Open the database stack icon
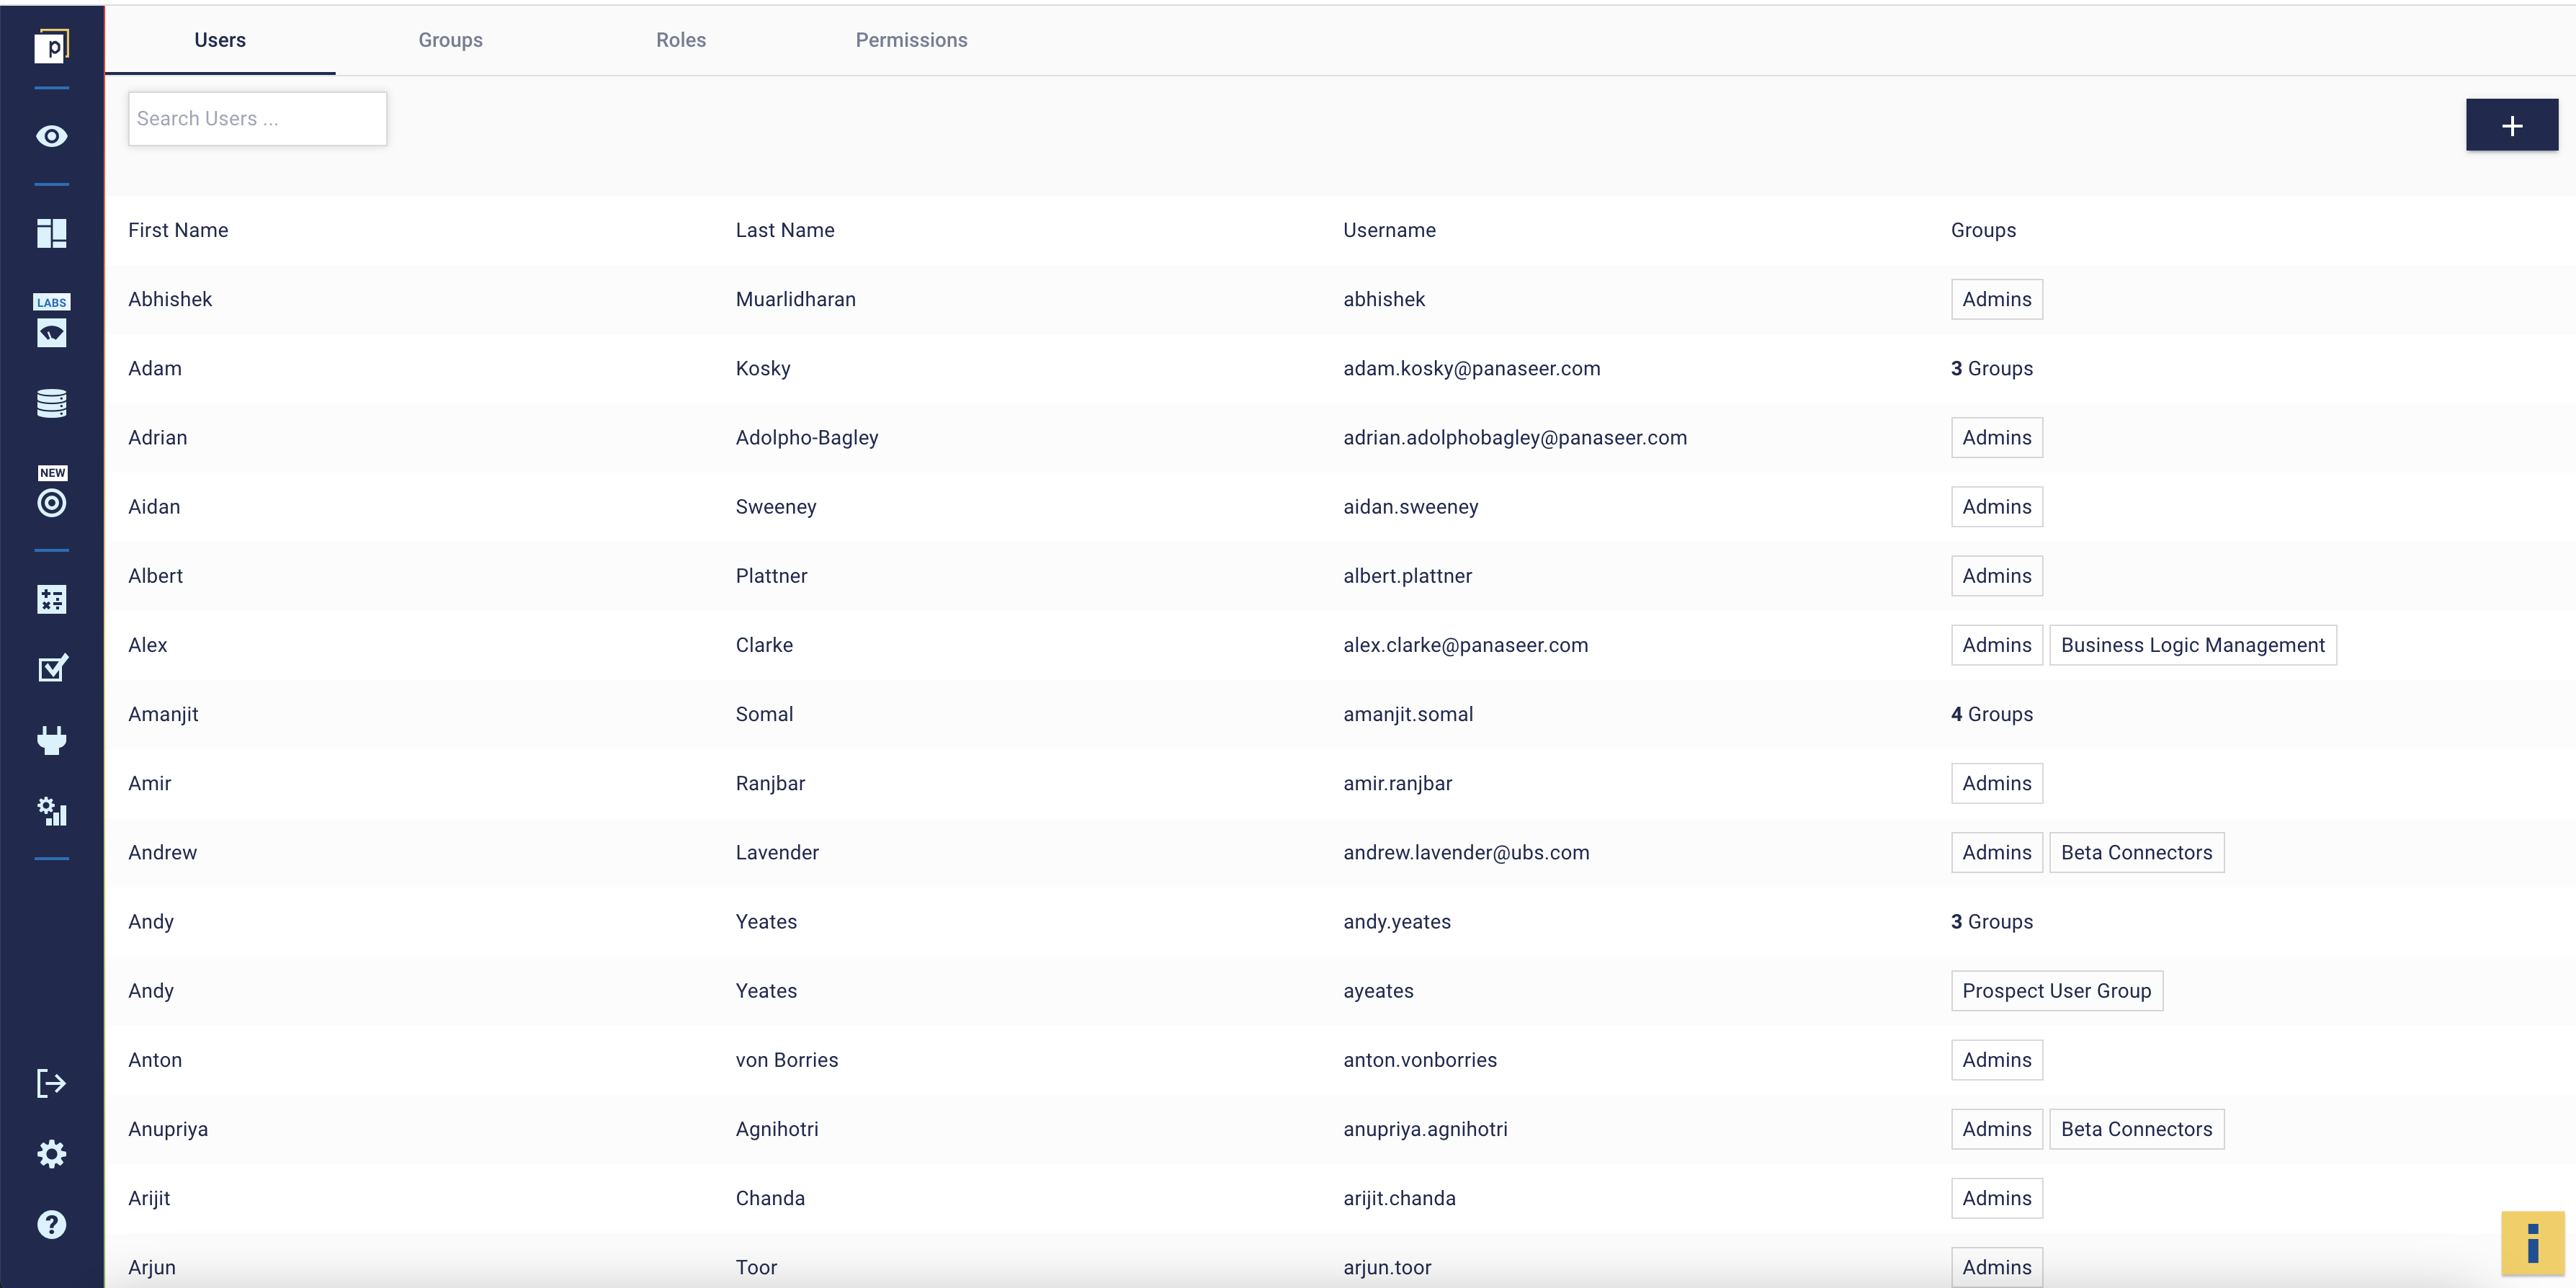 coord(52,403)
